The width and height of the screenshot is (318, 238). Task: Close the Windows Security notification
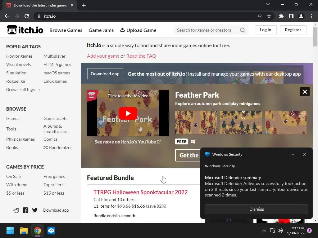pos(305,154)
